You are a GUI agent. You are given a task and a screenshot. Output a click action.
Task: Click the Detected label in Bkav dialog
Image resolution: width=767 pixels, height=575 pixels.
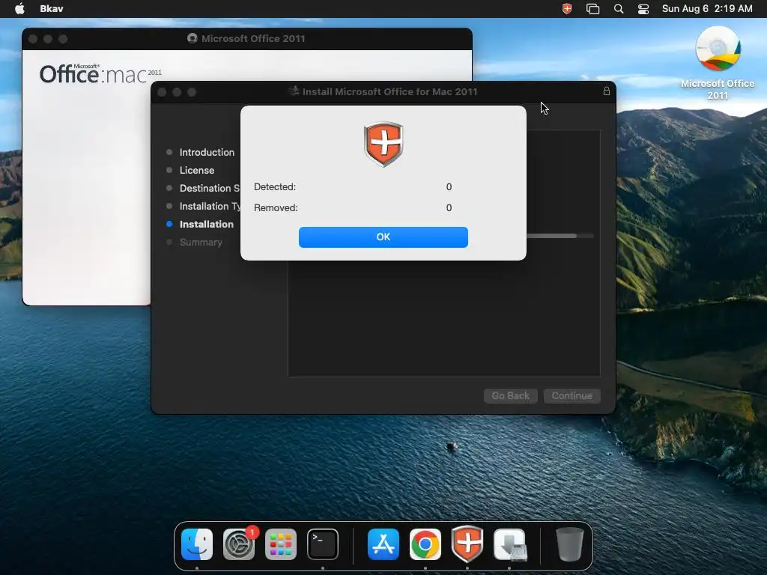[x=274, y=186]
